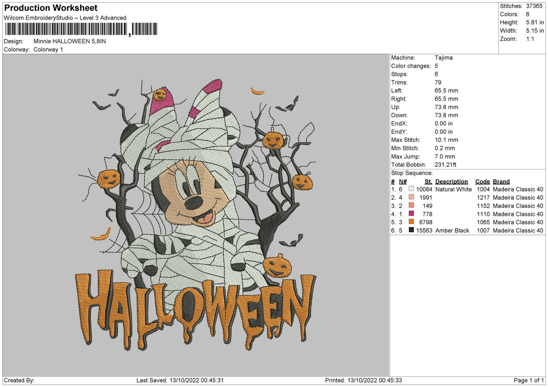The image size is (548, 387).
Task: Click stitch count 8798 in stop row 5
Action: tap(426, 222)
